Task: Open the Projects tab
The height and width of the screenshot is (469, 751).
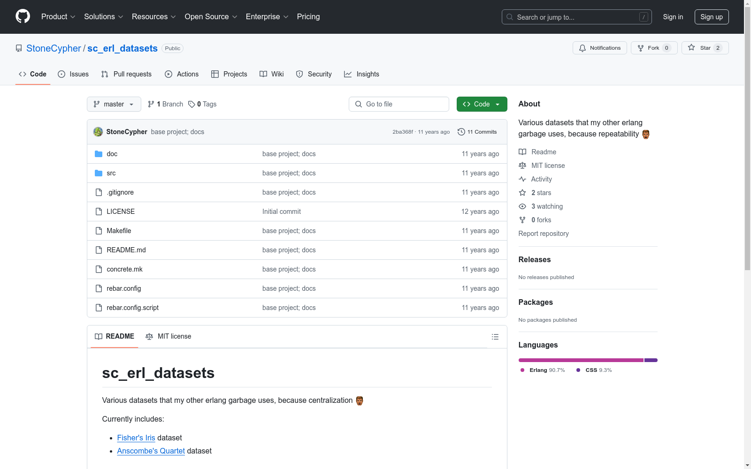Action: coord(229,74)
